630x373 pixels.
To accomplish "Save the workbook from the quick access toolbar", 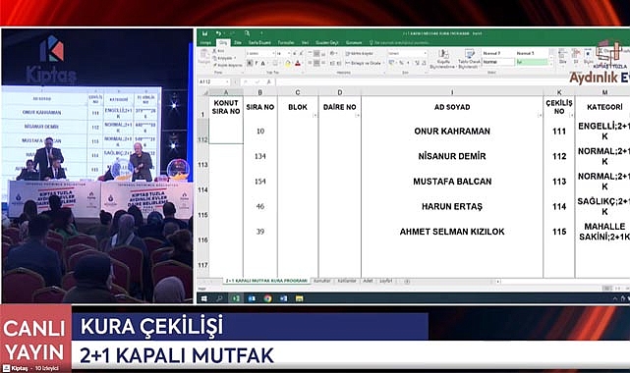I will point(204,33).
